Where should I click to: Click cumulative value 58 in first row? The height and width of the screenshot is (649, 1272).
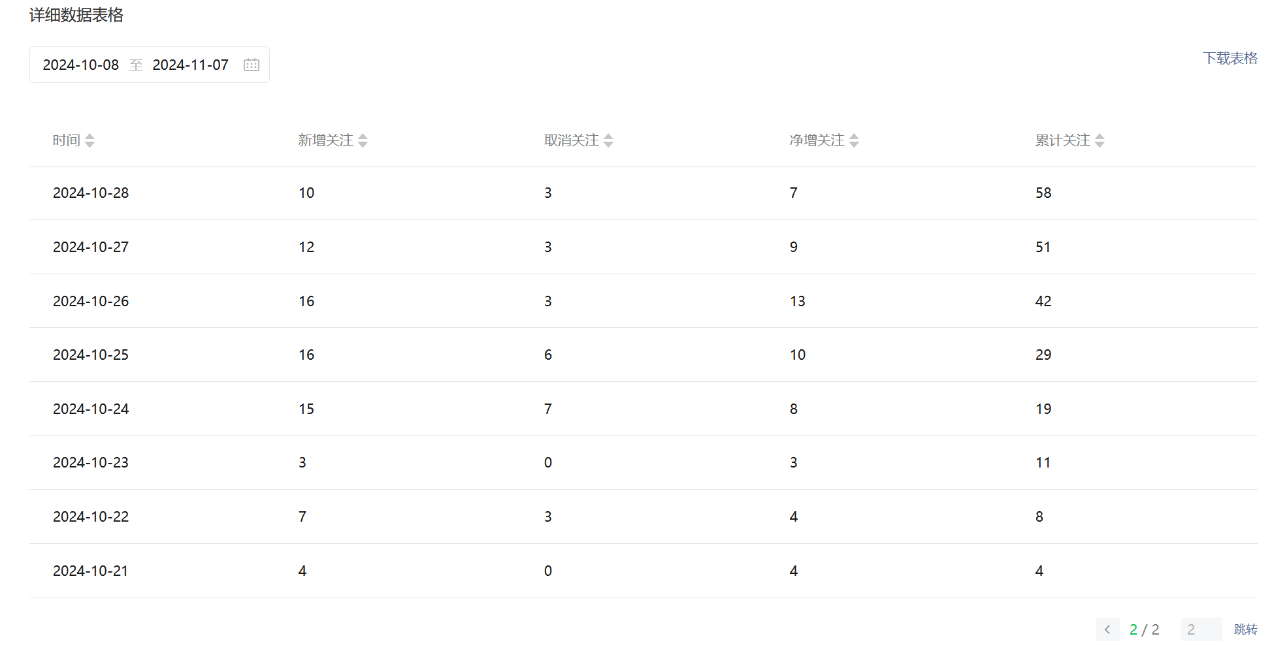tap(1043, 193)
